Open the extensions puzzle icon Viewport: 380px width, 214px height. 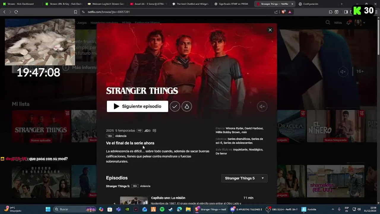[x=330, y=12]
